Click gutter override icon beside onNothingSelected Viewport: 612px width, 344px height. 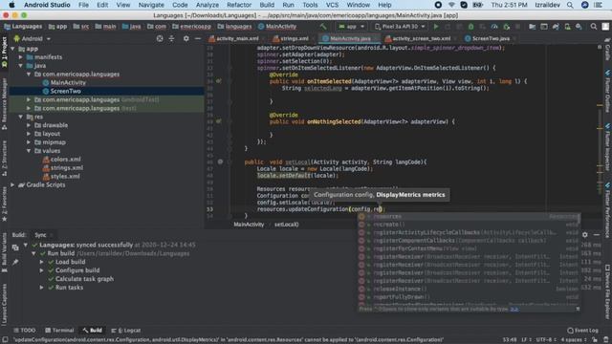(219, 121)
